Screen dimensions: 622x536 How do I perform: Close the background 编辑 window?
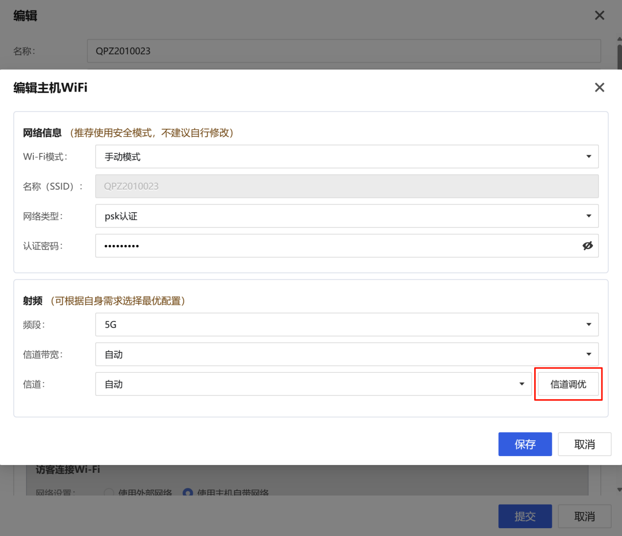(x=599, y=16)
